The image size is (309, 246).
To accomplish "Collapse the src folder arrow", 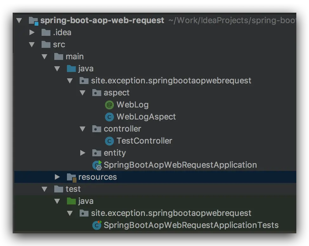I will click(32, 45).
